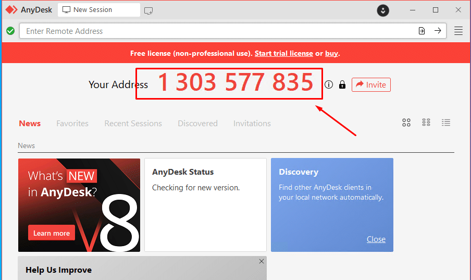Viewport: 471px width, 280px height.
Task: Click the Discovery card heading
Action: tap(299, 172)
